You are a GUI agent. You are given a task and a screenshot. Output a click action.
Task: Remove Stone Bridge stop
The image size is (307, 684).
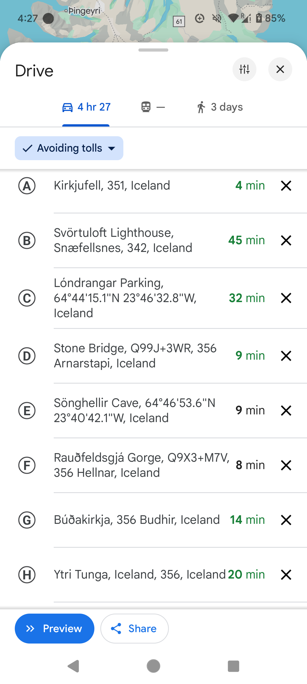pyautogui.click(x=286, y=356)
